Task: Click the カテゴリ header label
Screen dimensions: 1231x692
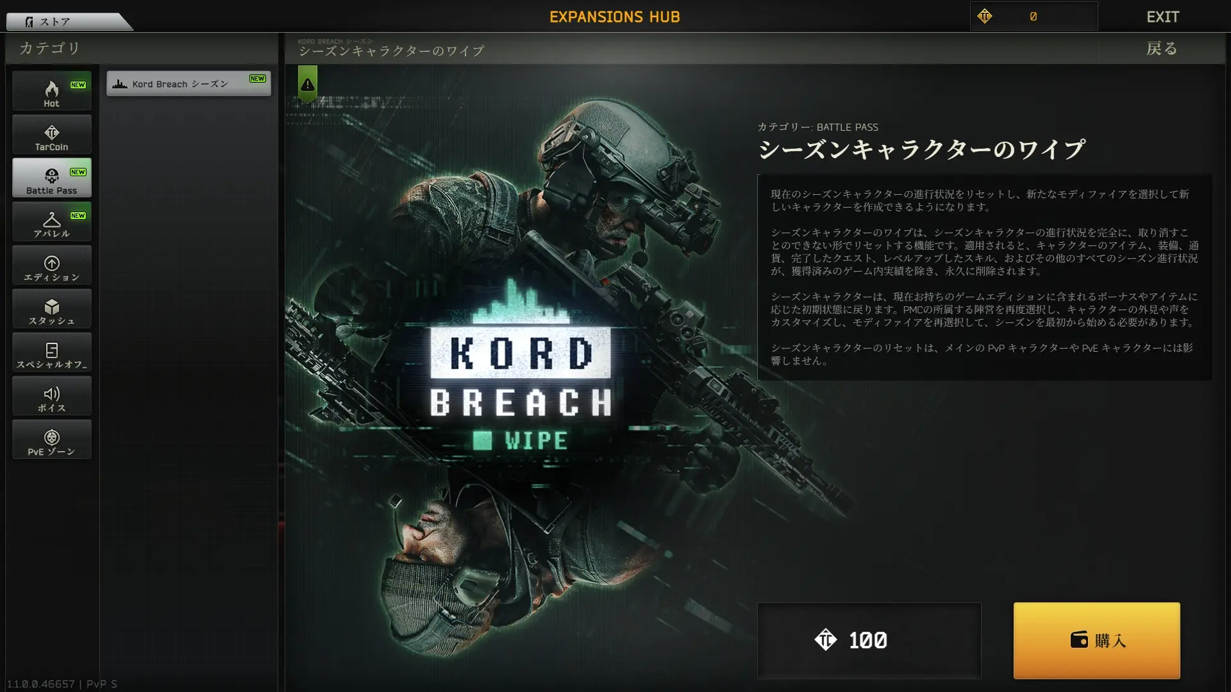Action: tap(50, 49)
